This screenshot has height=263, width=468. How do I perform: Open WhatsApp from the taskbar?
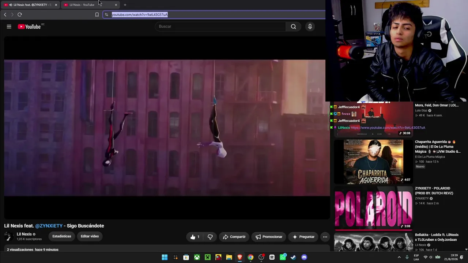click(283, 257)
